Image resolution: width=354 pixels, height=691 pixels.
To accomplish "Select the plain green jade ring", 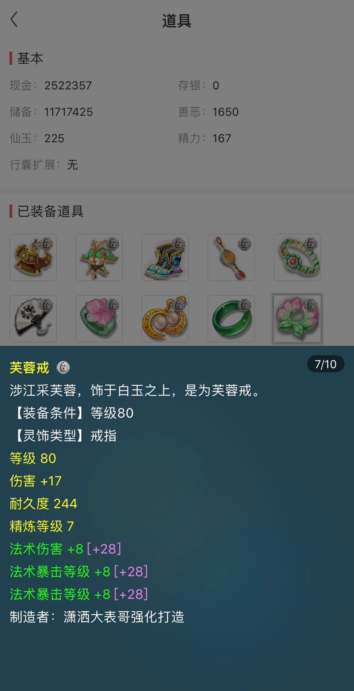I will 231,319.
